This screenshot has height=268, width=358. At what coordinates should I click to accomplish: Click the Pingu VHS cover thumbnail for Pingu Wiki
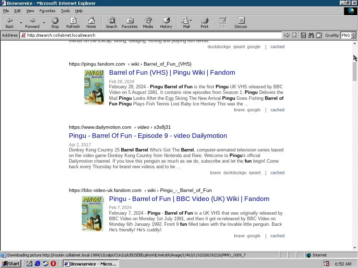pos(94,87)
